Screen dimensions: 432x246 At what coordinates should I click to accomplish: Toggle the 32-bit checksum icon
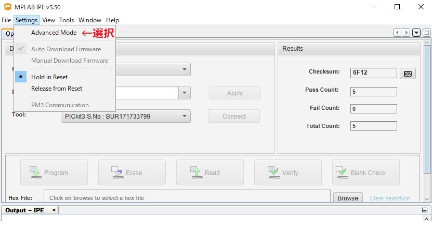[408, 74]
